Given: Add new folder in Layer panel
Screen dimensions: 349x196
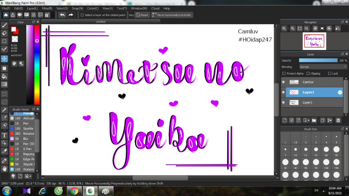Looking at the screenshot, I should pyautogui.click(x=314, y=120).
